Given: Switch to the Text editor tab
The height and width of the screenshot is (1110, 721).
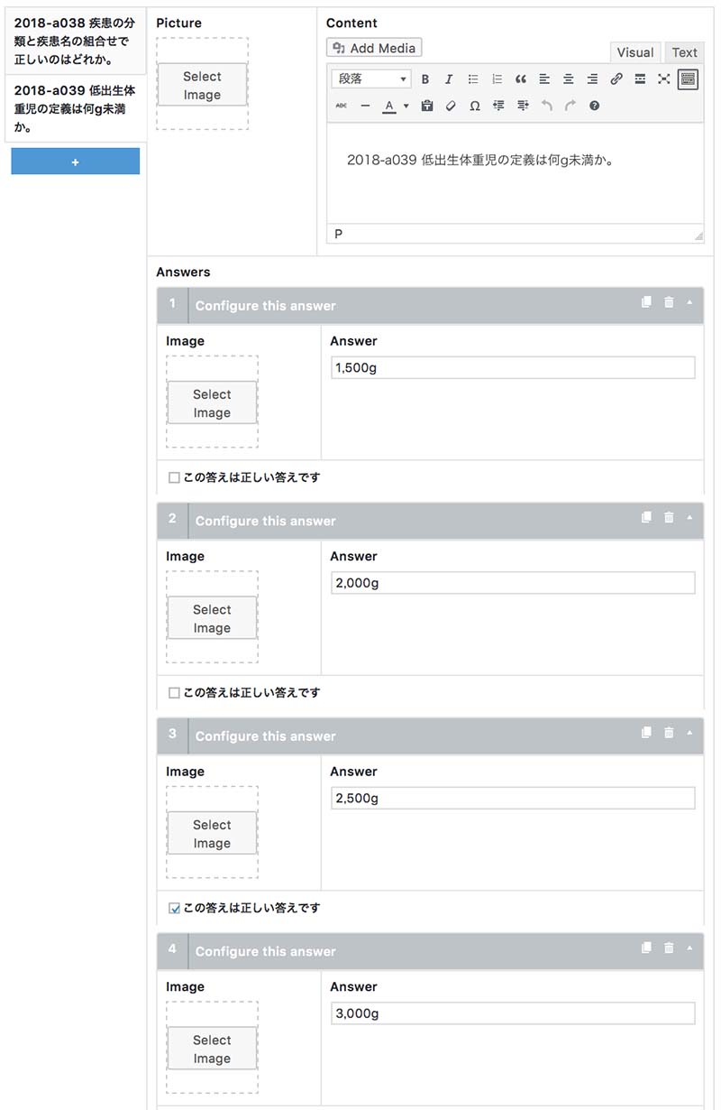Looking at the screenshot, I should (684, 52).
